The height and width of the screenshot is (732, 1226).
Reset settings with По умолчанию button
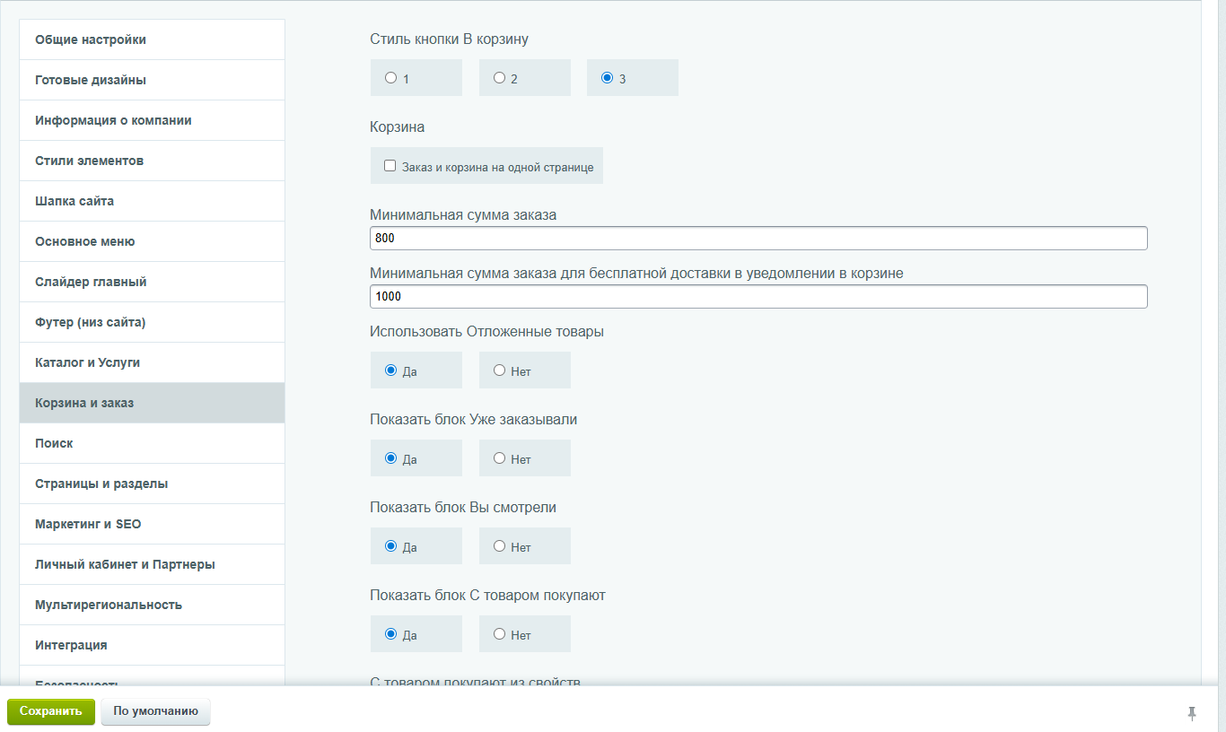click(155, 711)
